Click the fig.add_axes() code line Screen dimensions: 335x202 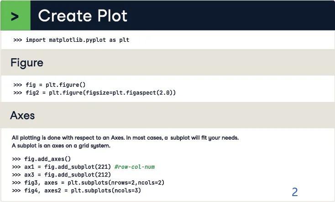[x=47, y=159]
